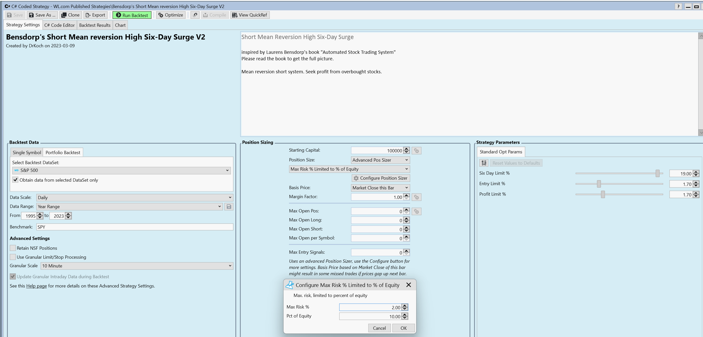Image resolution: width=703 pixels, height=337 pixels.
Task: Expand the Basis Price dropdown
Action: (380, 188)
